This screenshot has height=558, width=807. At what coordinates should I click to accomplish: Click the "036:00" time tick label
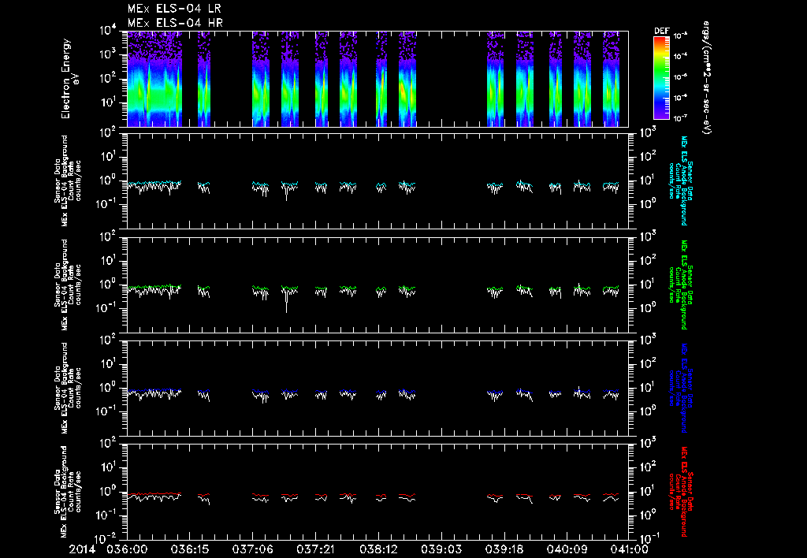[x=127, y=549]
